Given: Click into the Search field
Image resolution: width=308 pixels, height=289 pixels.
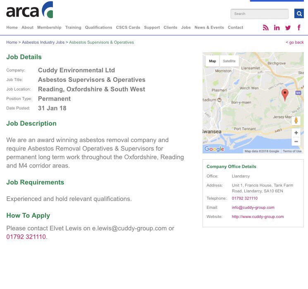Looking at the screenshot, I should [260, 14].
